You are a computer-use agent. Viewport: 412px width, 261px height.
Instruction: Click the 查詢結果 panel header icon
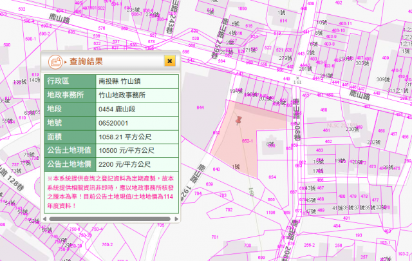click(x=56, y=61)
